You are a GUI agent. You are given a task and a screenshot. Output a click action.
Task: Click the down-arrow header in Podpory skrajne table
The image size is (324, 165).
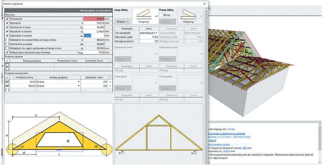click(x=110, y=61)
